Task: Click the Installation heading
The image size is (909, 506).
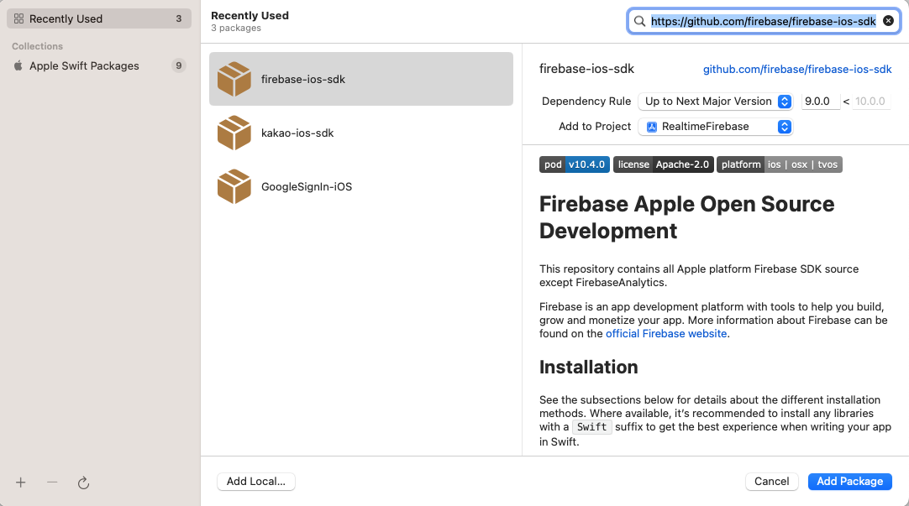Action: pos(588,367)
